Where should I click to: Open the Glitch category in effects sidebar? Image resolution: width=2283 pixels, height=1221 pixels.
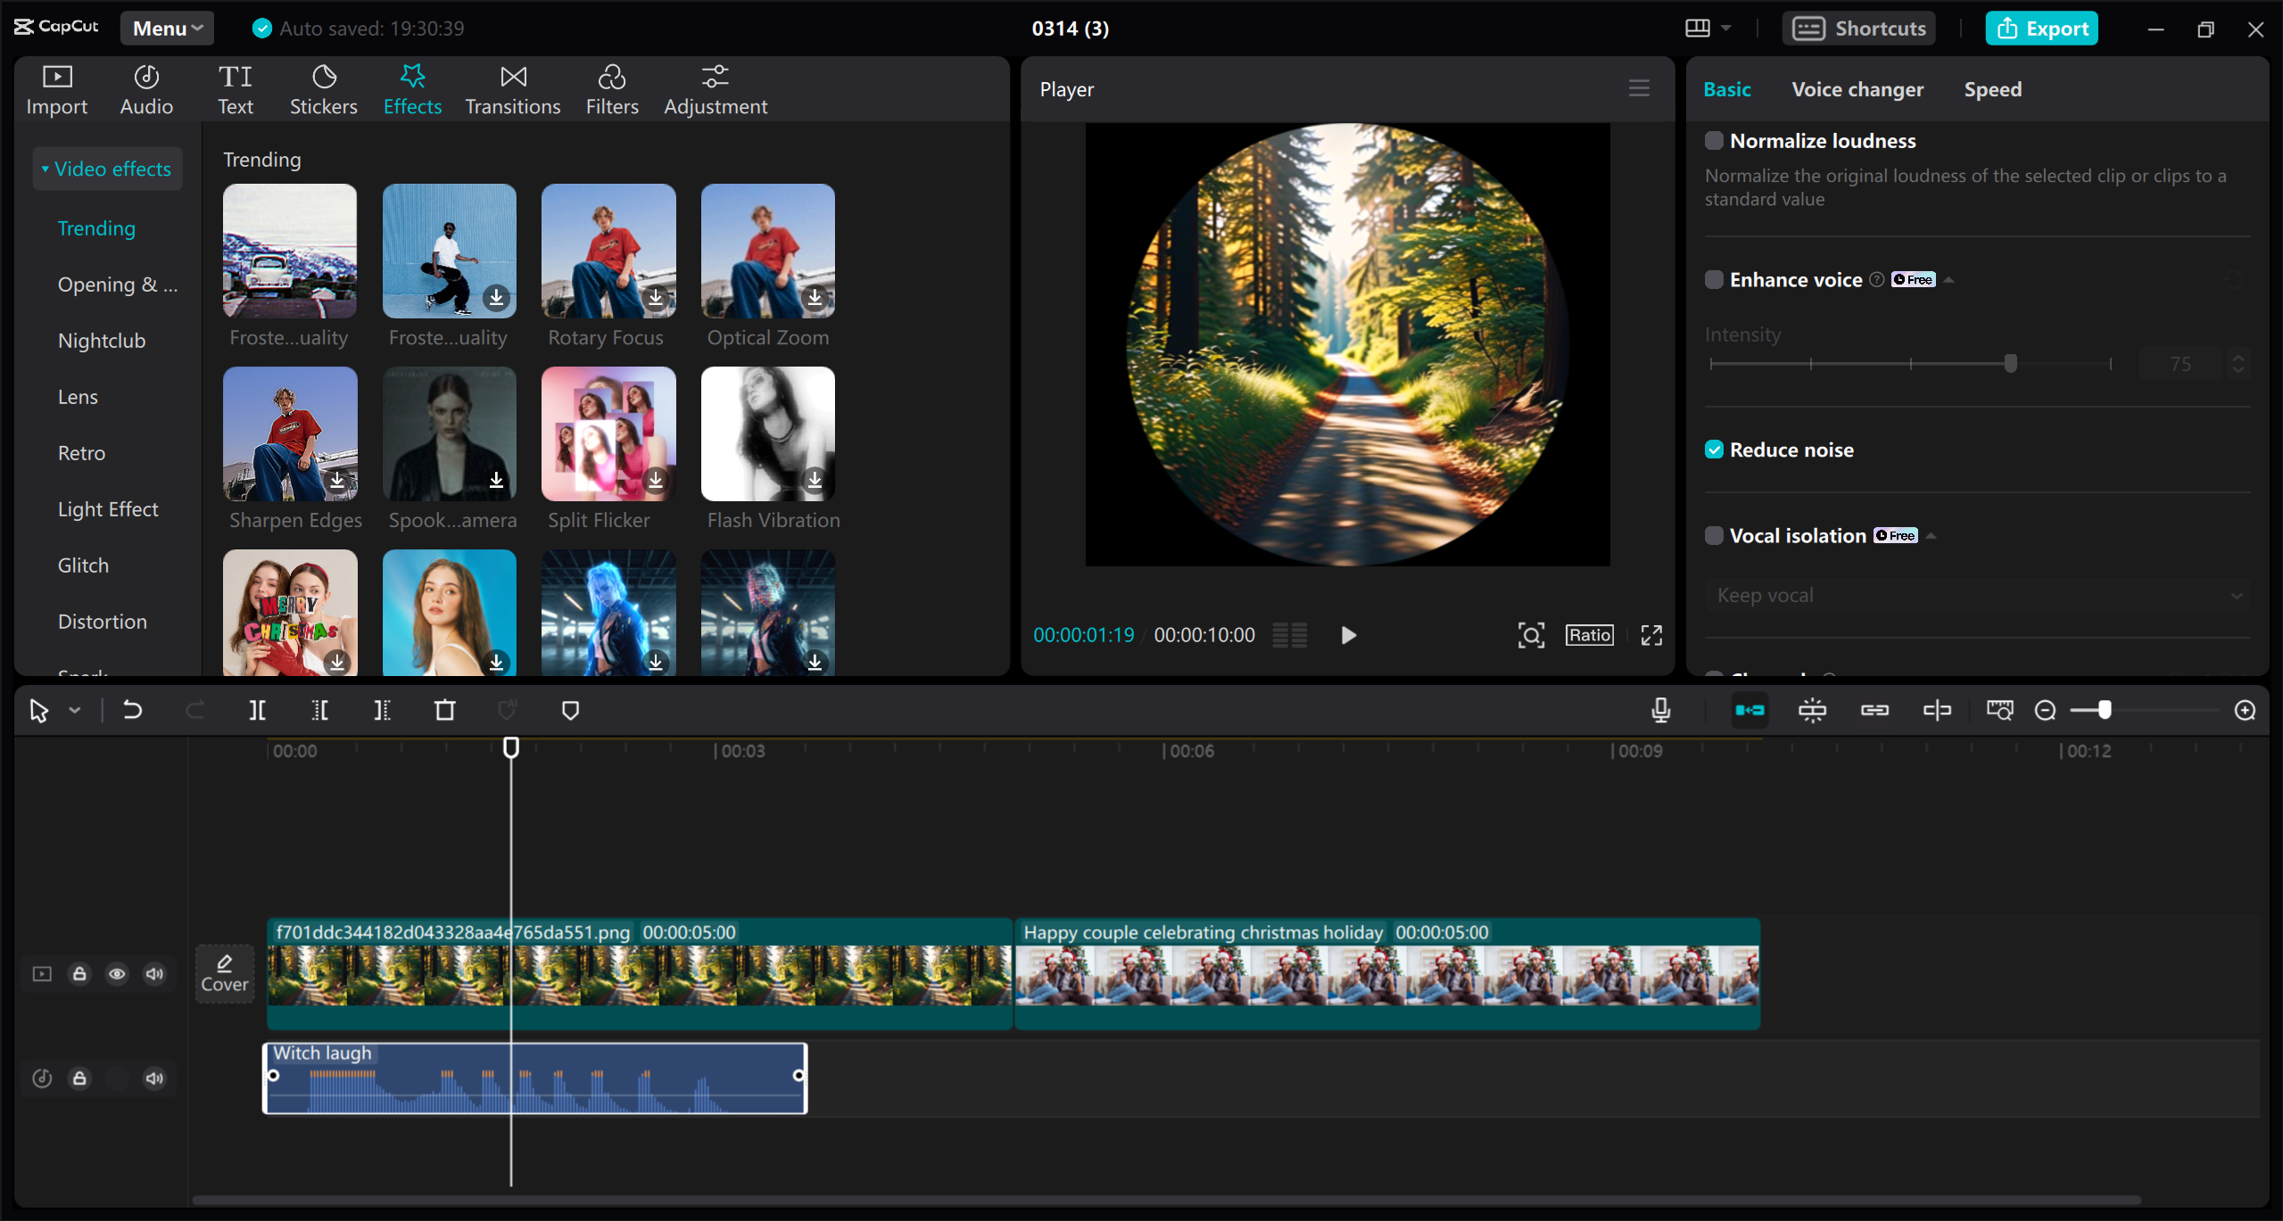coord(83,565)
